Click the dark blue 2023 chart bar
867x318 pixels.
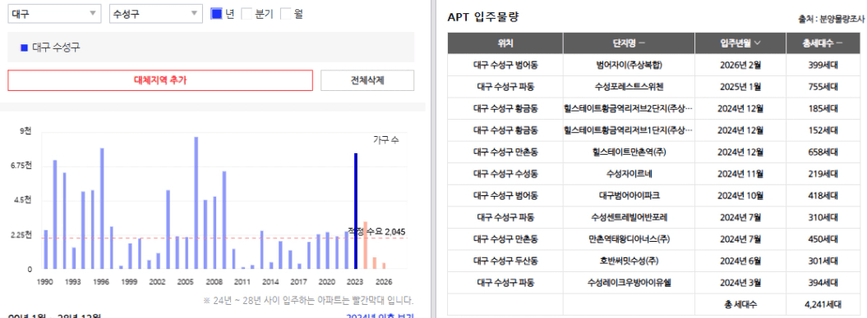[356, 211]
